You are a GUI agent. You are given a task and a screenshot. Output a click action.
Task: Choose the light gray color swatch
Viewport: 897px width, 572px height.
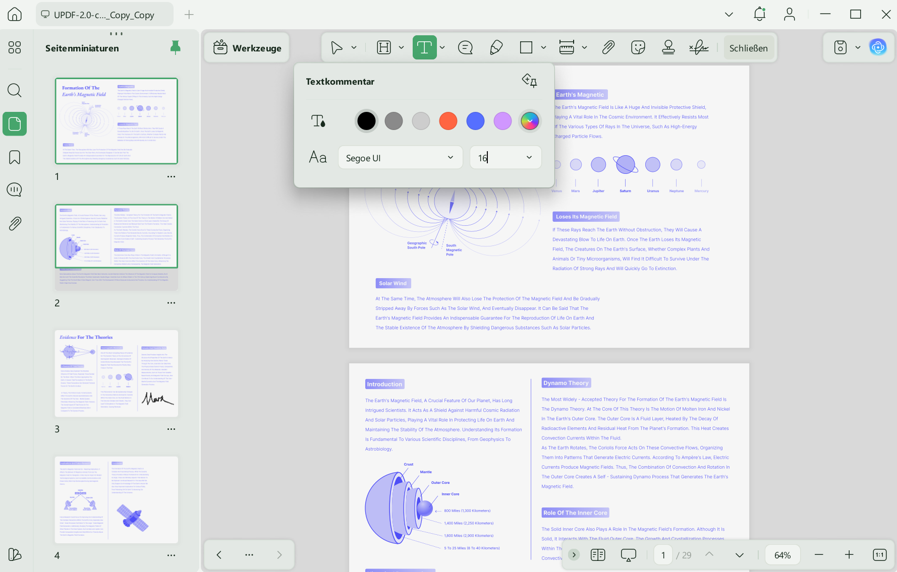[421, 121]
